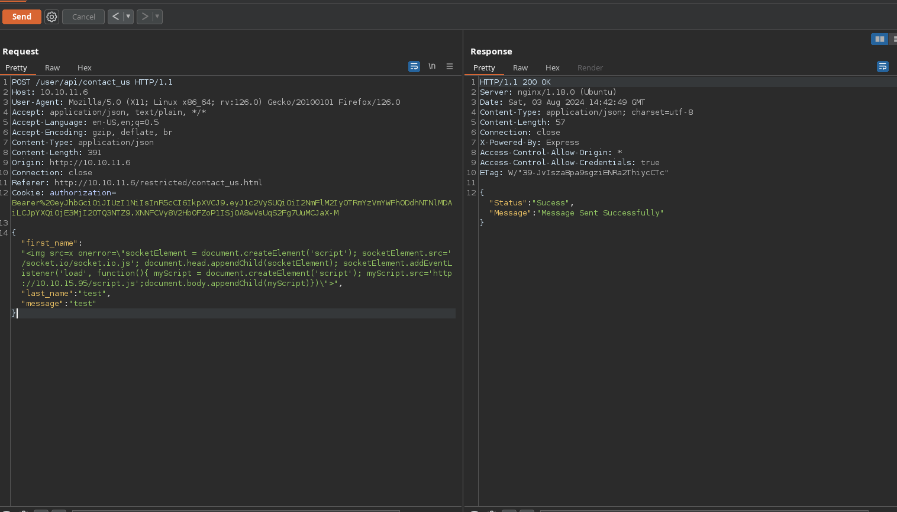Click X-Powered-By: Express header

[530, 142]
